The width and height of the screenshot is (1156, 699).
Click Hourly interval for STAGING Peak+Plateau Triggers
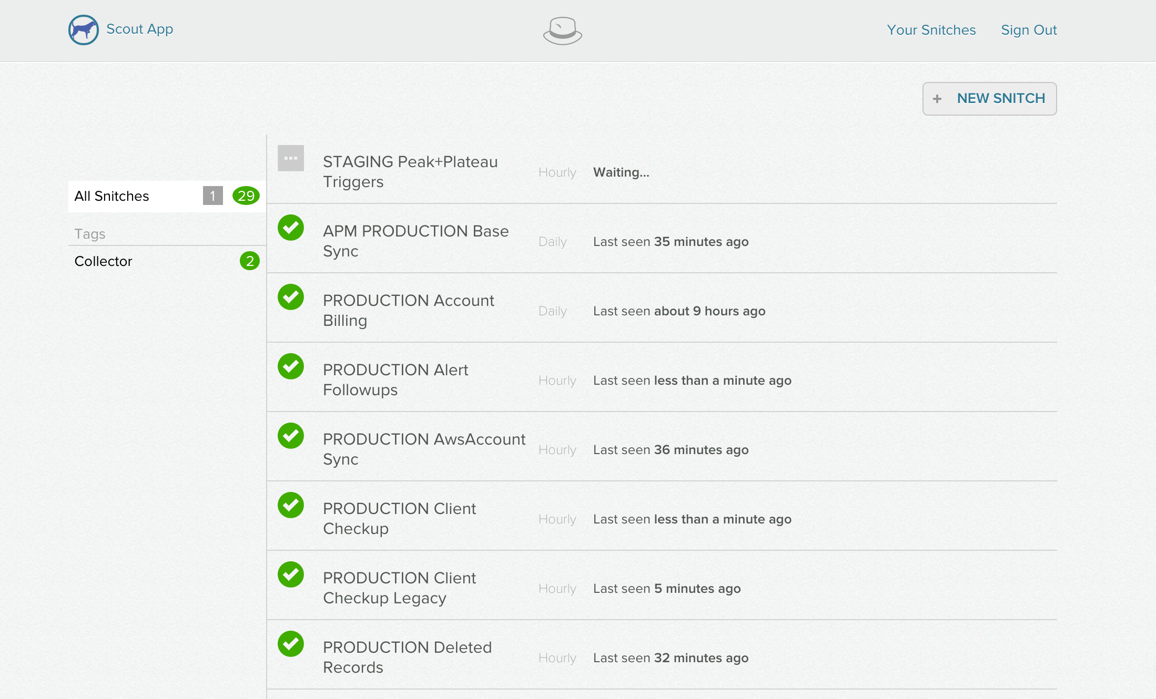coord(557,172)
